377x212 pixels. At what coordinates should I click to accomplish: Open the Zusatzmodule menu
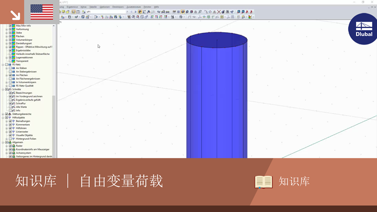(133, 7)
